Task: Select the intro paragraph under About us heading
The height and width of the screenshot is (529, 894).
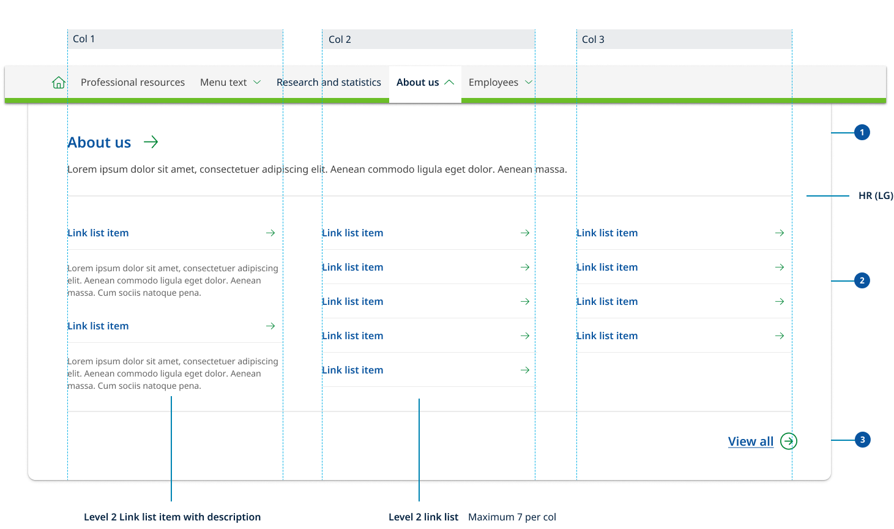Action: [x=317, y=170]
